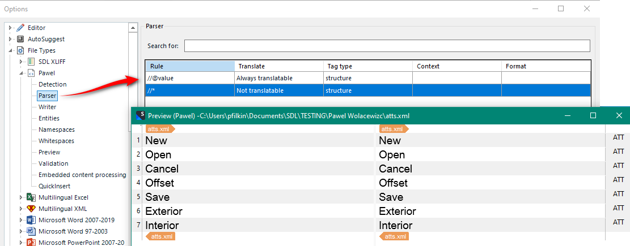
Task: Expand the Microsoft Word 2007-2019 node
Action: [x=22, y=220]
